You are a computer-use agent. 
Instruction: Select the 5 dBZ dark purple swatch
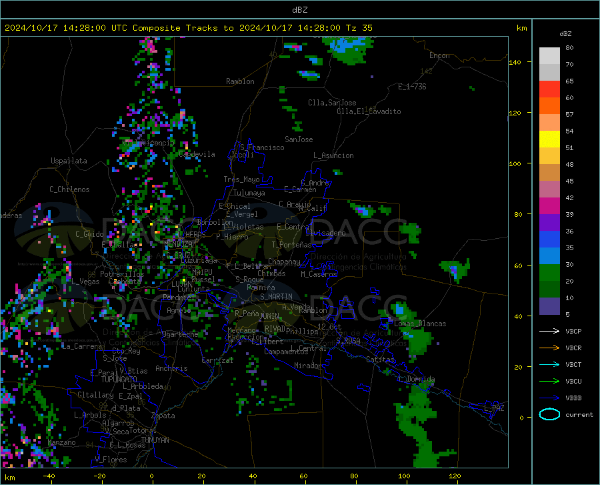click(x=549, y=306)
